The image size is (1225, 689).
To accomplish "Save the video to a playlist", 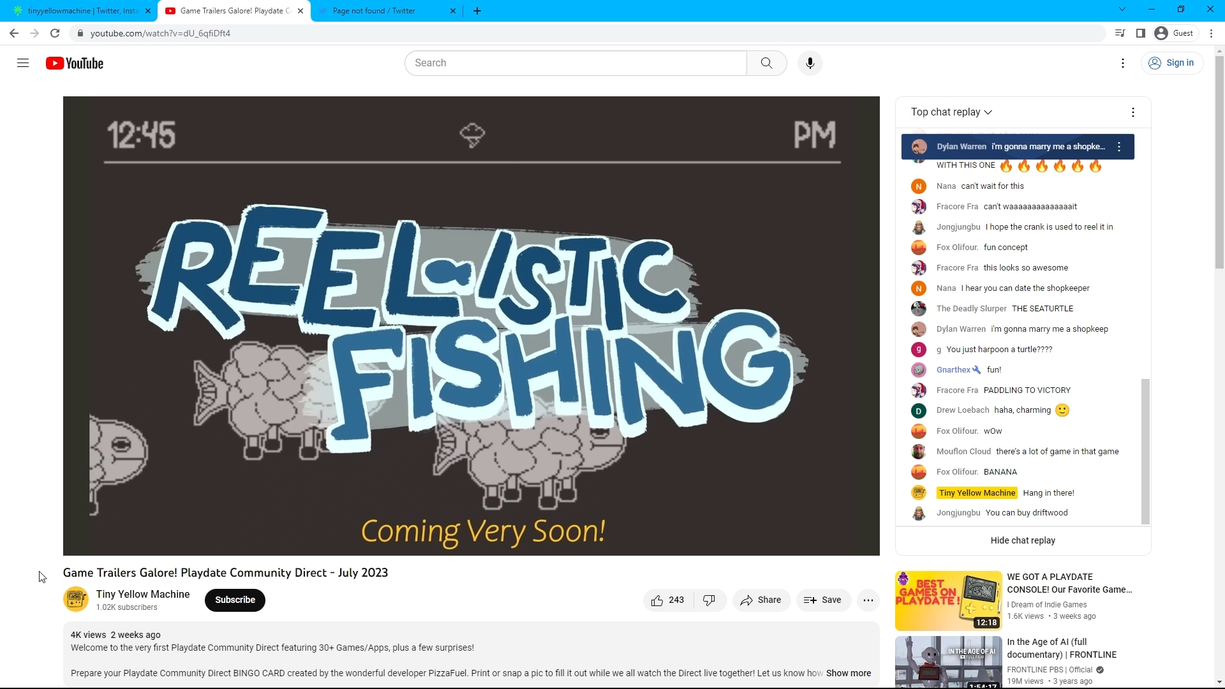I will (823, 600).
